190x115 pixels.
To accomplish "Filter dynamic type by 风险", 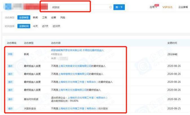I will 63,17.
